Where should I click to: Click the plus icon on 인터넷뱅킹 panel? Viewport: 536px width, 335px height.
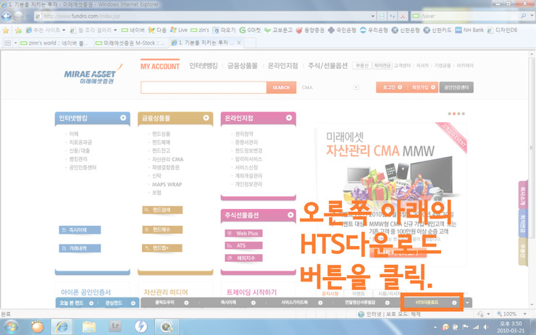click(123, 118)
